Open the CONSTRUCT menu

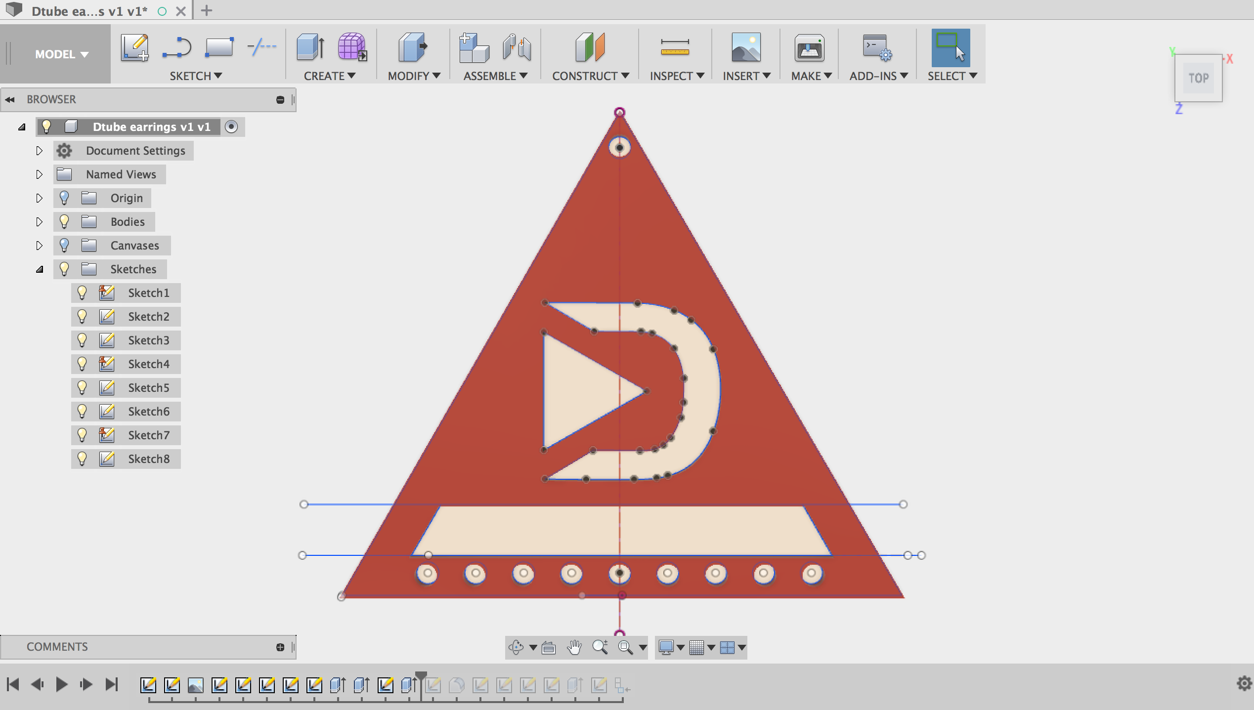coord(591,76)
